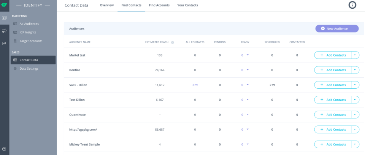
Task: Click Add Contacts for Test Dillon
Action: (333, 100)
